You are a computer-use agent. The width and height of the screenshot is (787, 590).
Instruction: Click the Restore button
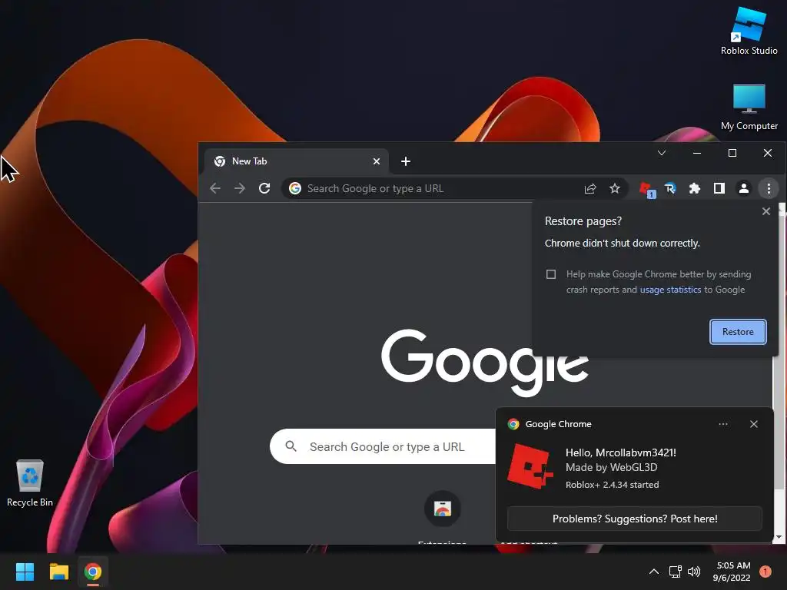pos(738,332)
